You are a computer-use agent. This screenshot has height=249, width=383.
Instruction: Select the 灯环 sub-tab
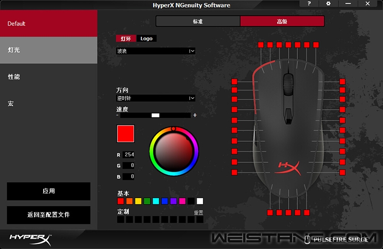tap(126, 39)
